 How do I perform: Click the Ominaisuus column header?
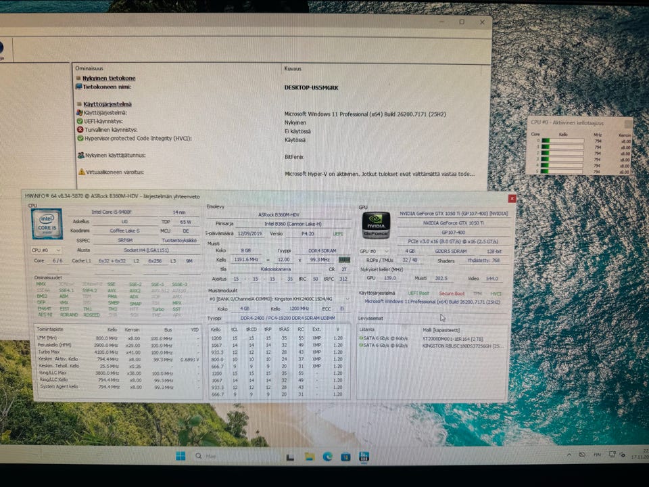[x=89, y=68]
